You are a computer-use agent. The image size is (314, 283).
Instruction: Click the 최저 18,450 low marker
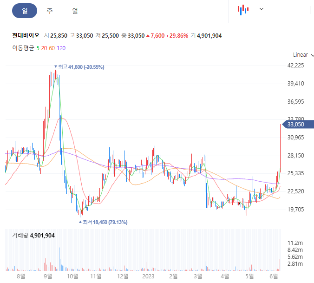point(103,222)
